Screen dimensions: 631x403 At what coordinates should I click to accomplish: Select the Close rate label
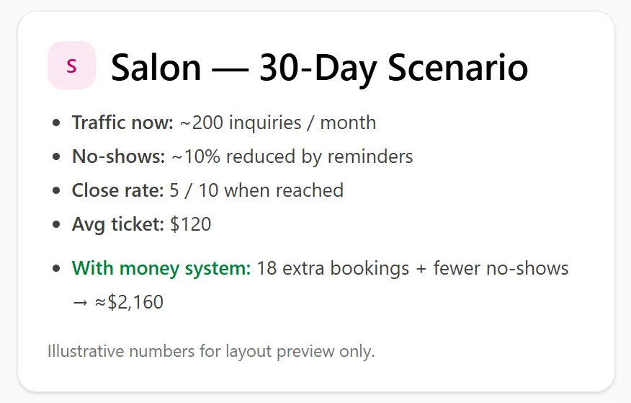117,190
